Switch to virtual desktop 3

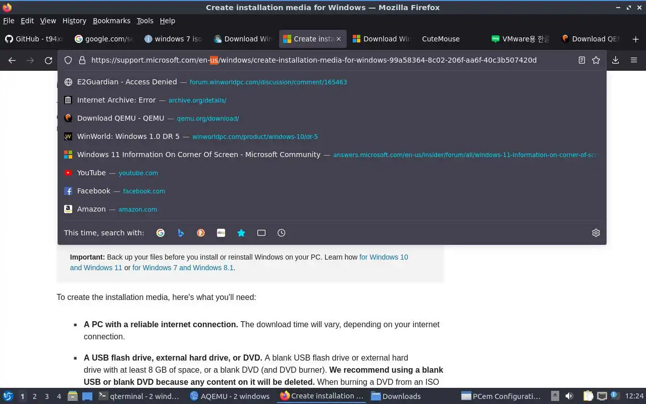46,396
